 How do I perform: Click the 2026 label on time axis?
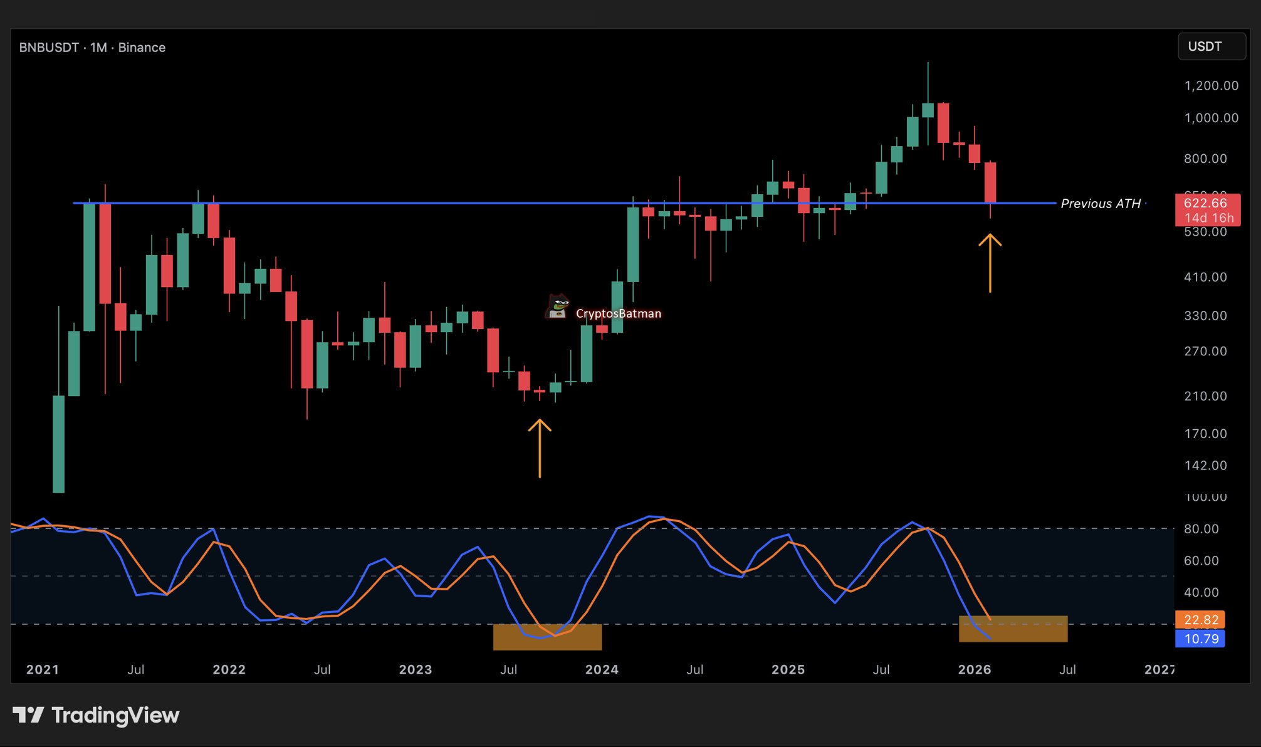point(975,669)
